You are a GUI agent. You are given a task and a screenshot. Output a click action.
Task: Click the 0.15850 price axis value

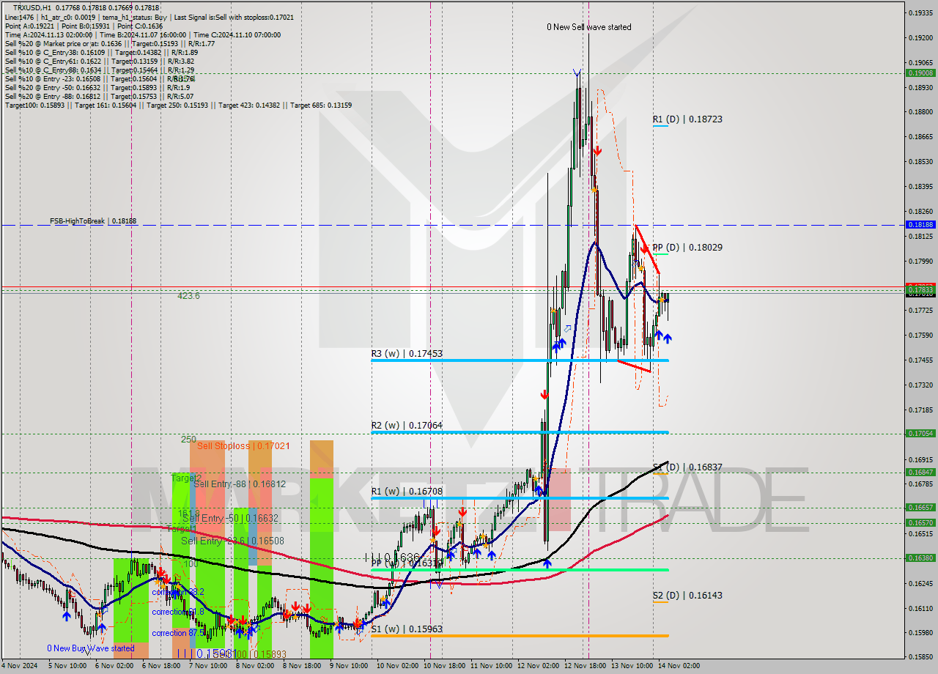click(x=920, y=657)
